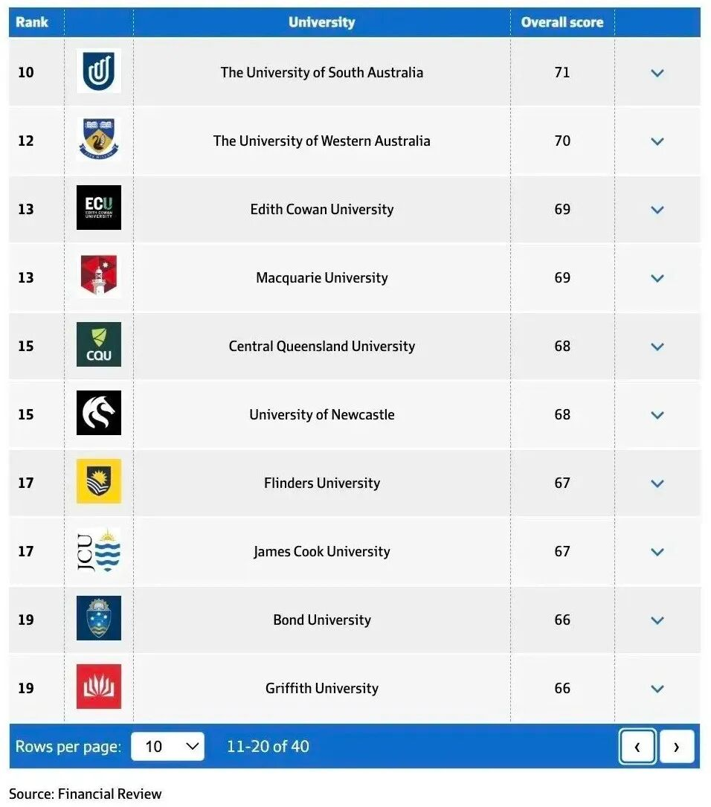Click the Griffith University red logo
The height and width of the screenshot is (807, 711).
click(x=98, y=687)
